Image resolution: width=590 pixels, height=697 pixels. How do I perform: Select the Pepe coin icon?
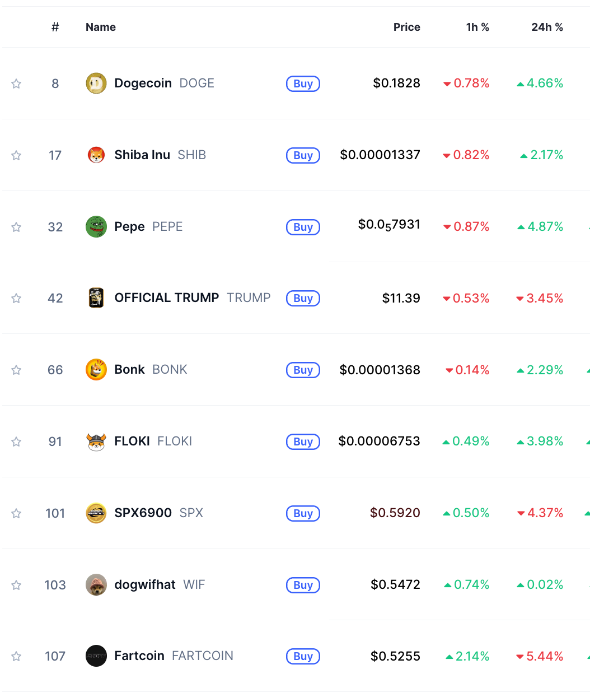pos(96,226)
